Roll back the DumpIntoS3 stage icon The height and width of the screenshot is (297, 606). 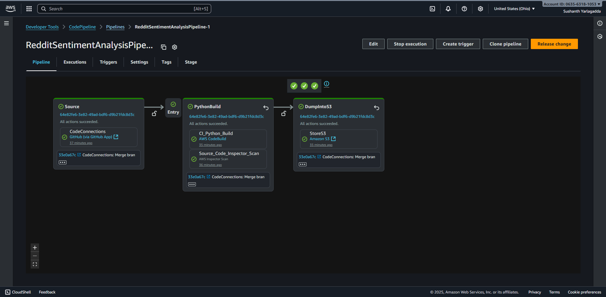tap(377, 108)
